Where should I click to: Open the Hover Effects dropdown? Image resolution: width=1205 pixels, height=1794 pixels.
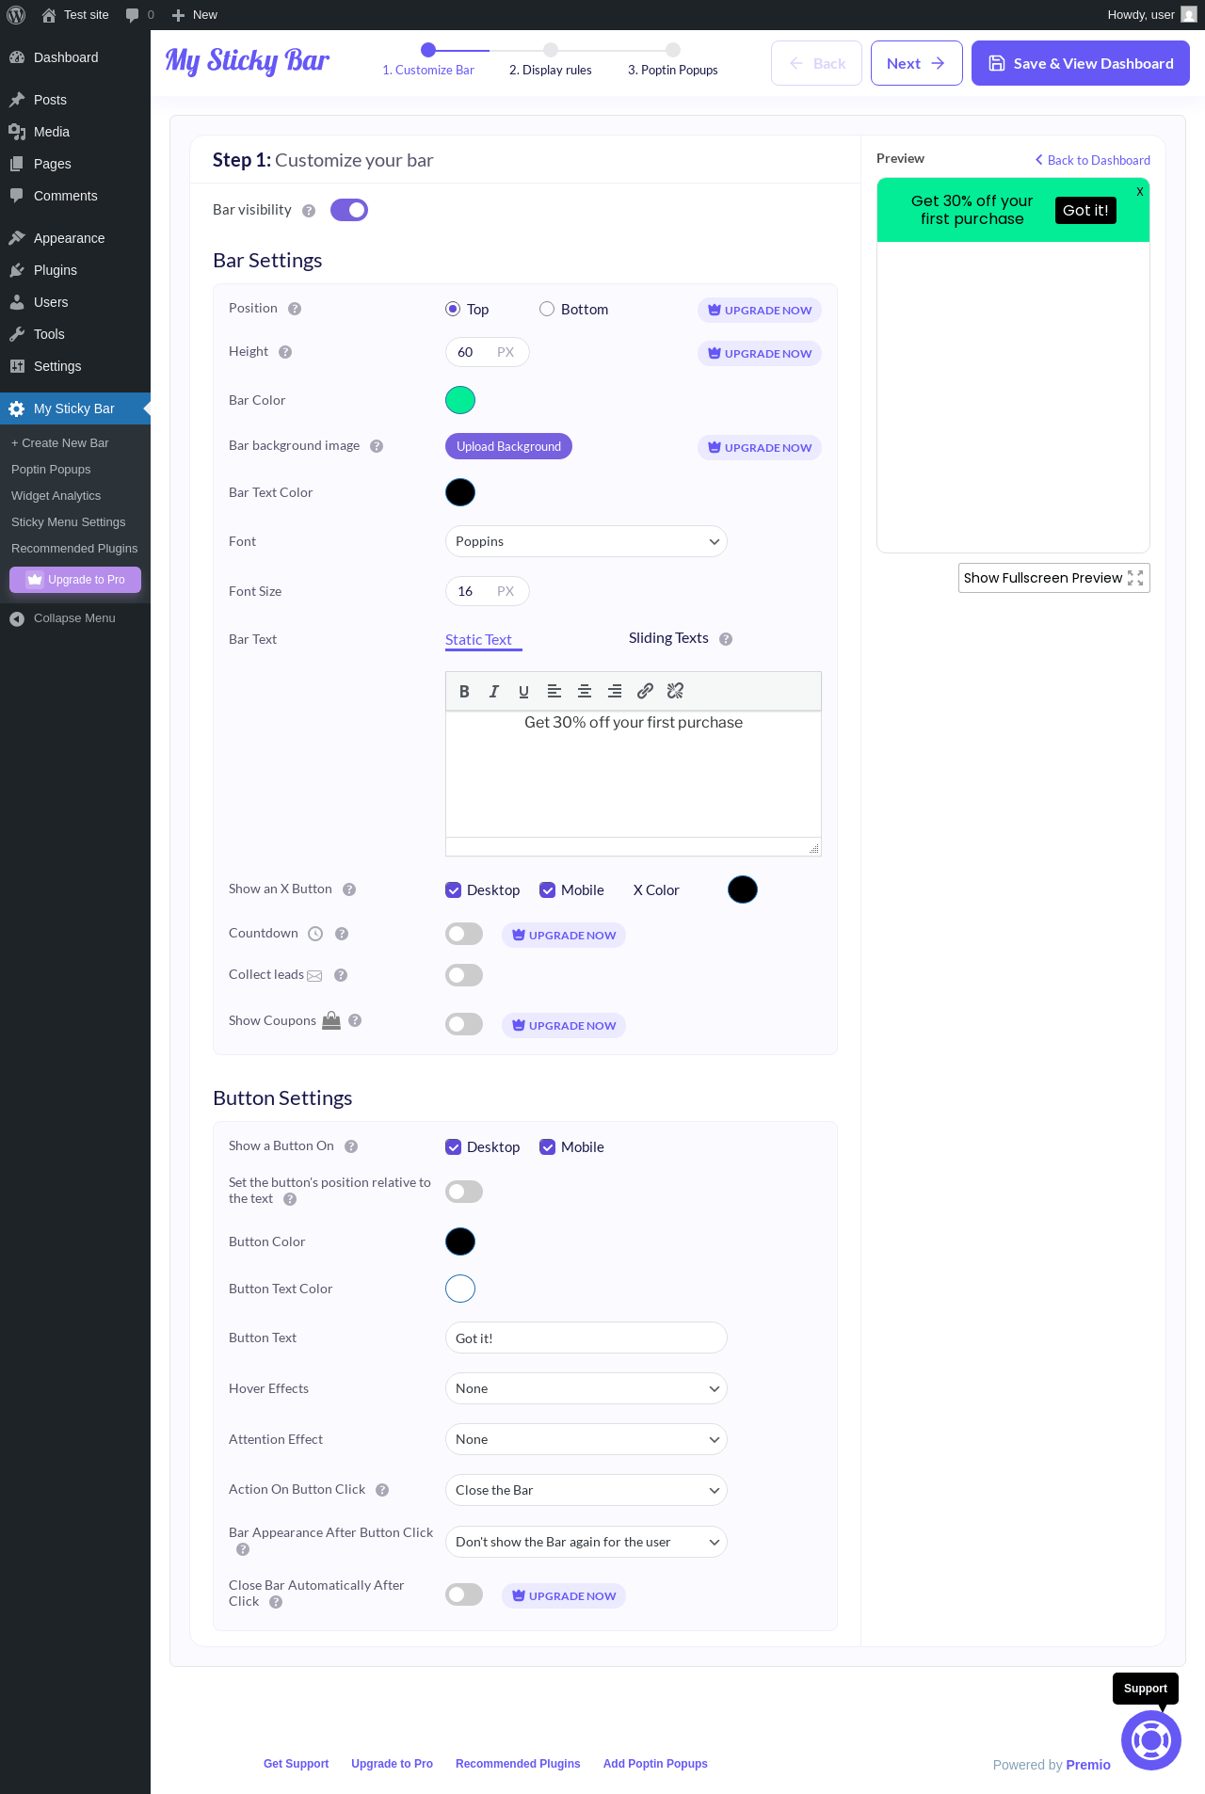(586, 1388)
